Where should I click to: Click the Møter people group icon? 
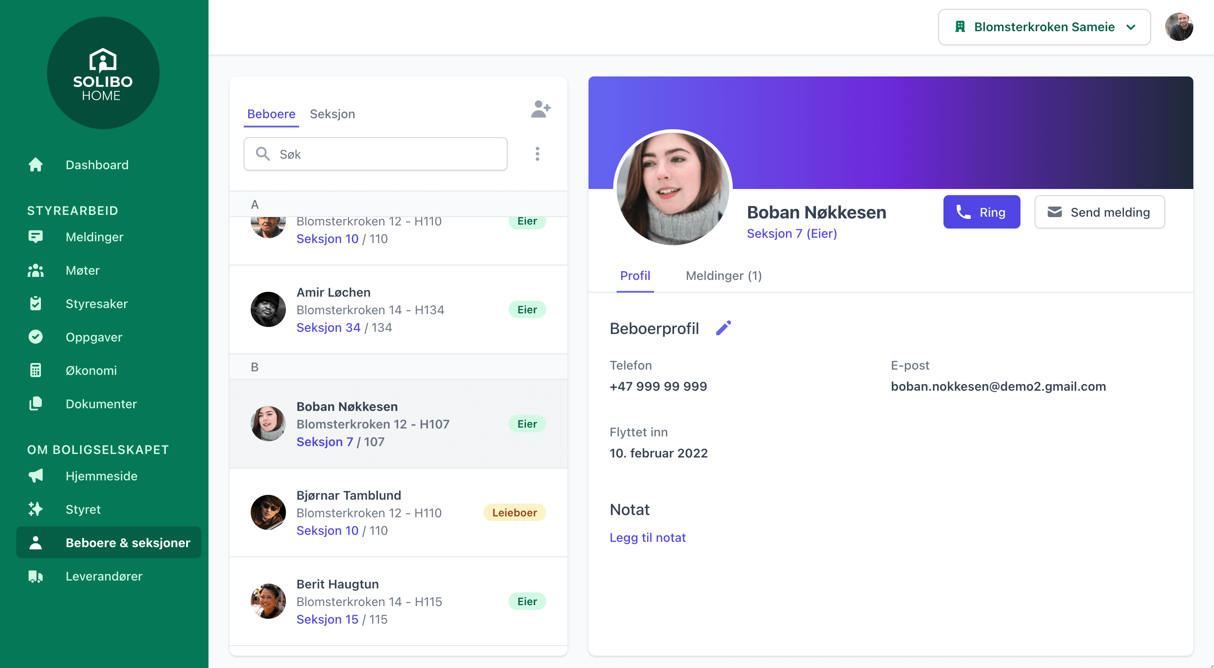35,270
